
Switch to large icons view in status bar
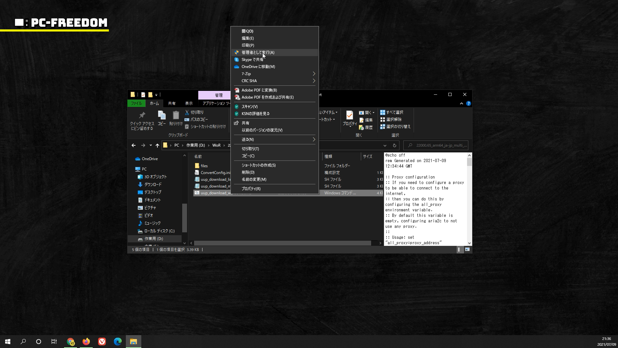467,250
